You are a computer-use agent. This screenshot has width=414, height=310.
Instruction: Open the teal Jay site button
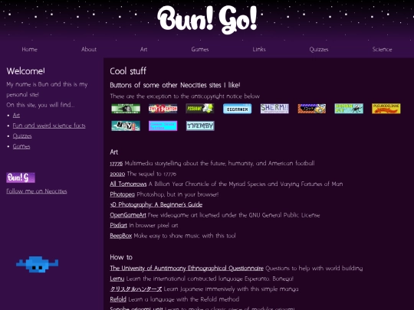126,126
